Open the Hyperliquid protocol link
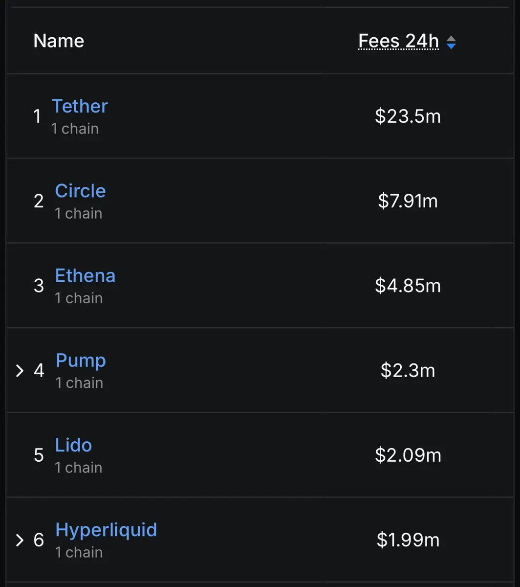Screen dimensions: 520x587 (x=106, y=530)
